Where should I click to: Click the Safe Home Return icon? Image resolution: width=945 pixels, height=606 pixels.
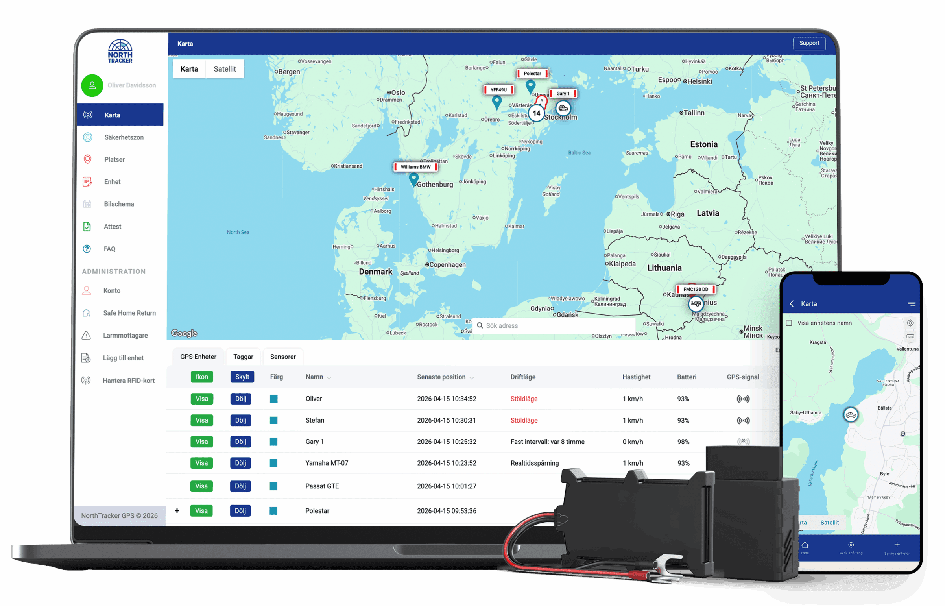[x=87, y=313]
